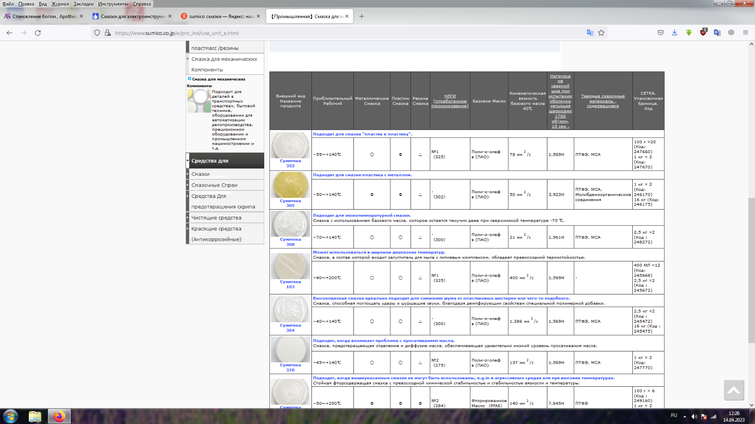Close the Yandex sumico search tab
The image size is (755, 424).
pyautogui.click(x=258, y=16)
